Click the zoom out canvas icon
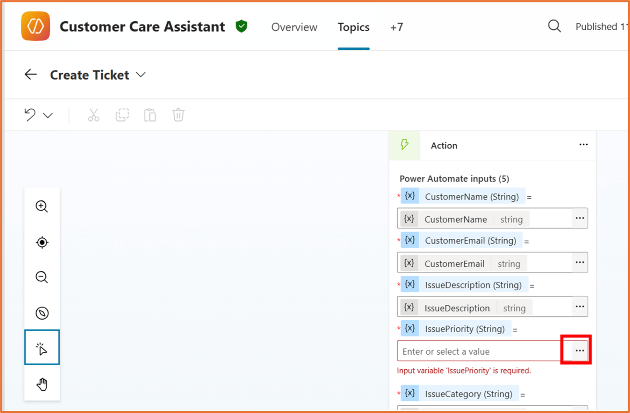Screen dimensions: 630x413 42,277
